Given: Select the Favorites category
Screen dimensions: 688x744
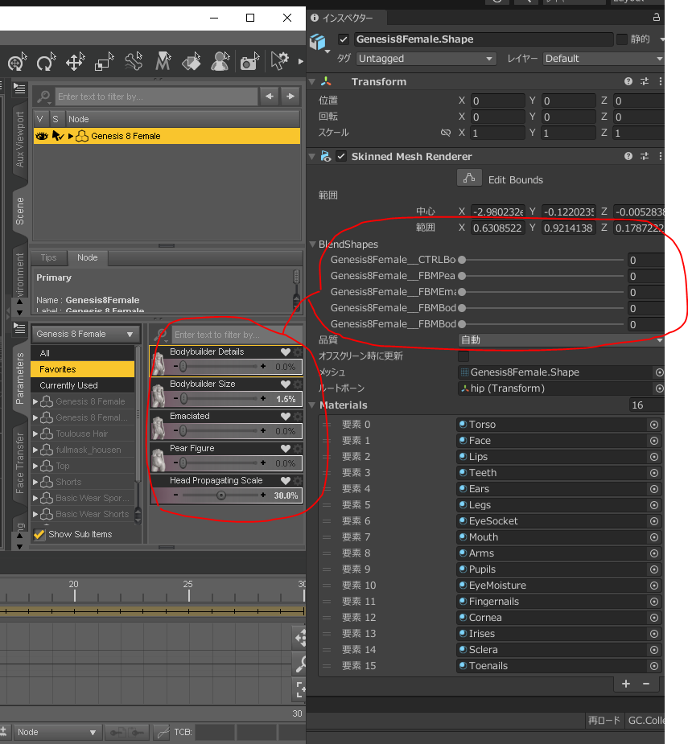Looking at the screenshot, I should click(x=83, y=369).
